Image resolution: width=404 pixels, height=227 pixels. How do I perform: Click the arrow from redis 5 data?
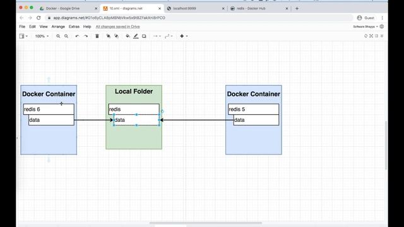(197, 120)
